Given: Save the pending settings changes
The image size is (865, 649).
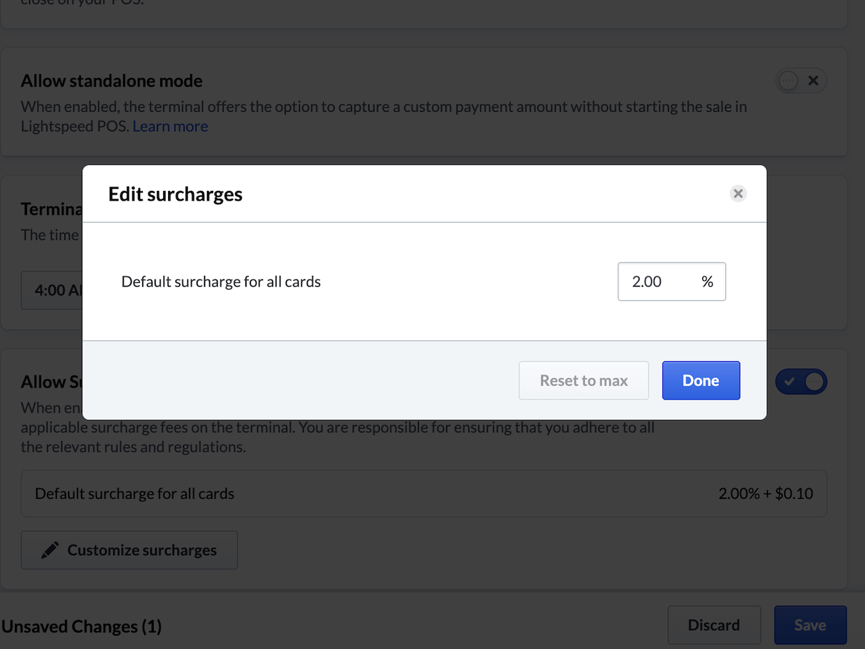Looking at the screenshot, I should [x=809, y=625].
